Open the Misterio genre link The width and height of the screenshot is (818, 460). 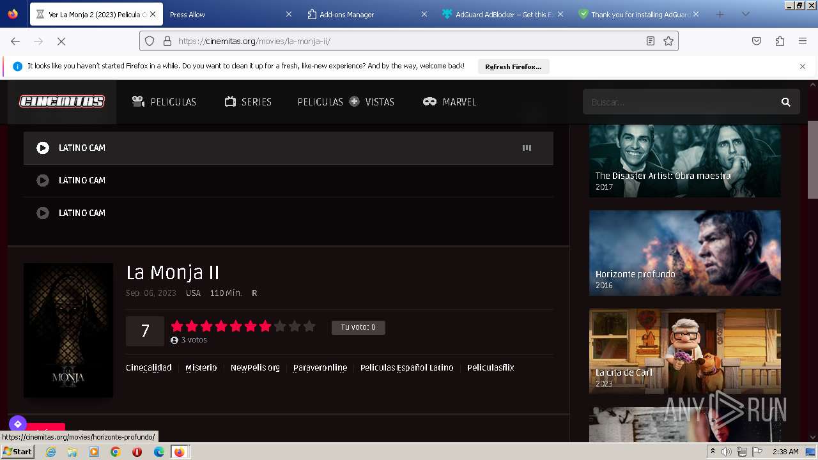[x=201, y=367]
